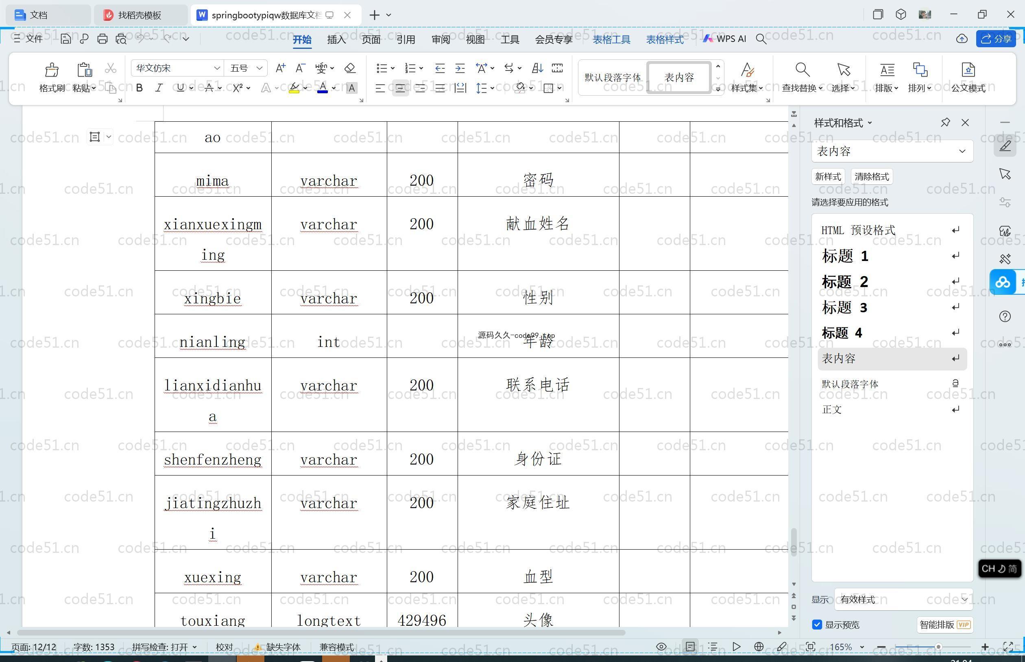
Task: Close the styles and formatting pane
Action: point(965,123)
